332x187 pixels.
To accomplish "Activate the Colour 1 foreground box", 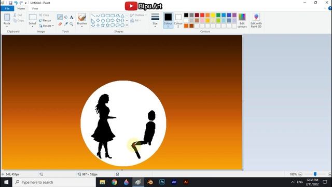I will tap(168, 20).
